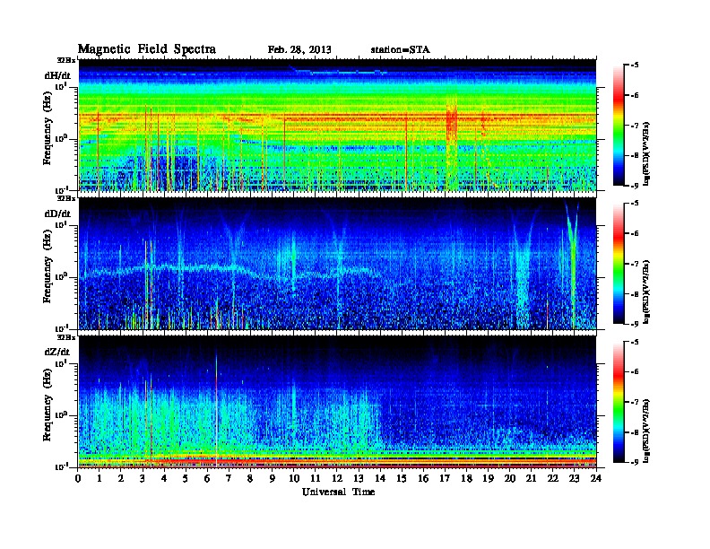Image resolution: width=710 pixels, height=549 pixels.
Task: Click the dD/dt panel color scale bar
Action: click(619, 264)
